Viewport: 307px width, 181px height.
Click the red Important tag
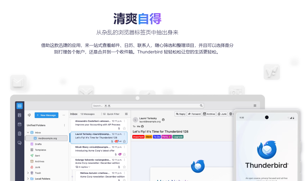pos(138,137)
